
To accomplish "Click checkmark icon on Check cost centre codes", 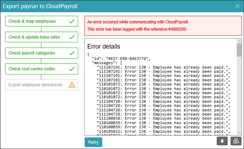I will (x=72, y=69).
